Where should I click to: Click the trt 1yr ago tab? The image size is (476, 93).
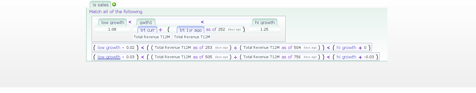(x=191, y=30)
